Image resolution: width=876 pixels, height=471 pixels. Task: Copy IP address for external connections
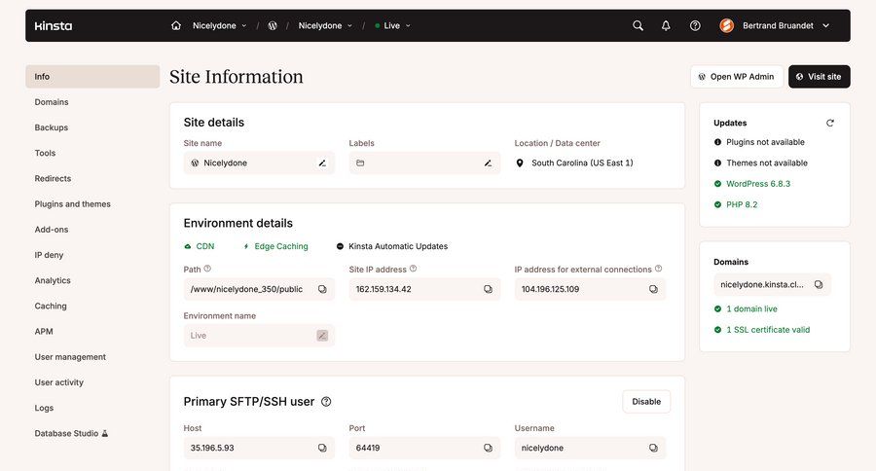click(653, 289)
